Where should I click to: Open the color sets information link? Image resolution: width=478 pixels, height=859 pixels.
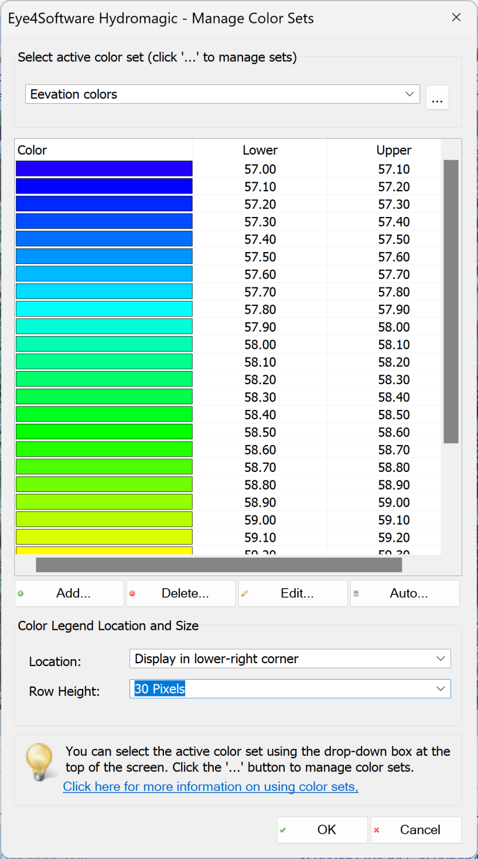[210, 786]
